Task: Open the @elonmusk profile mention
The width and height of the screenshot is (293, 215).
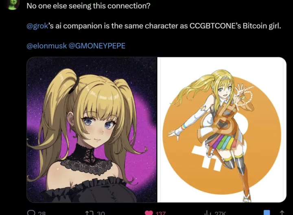Action: click(x=47, y=46)
